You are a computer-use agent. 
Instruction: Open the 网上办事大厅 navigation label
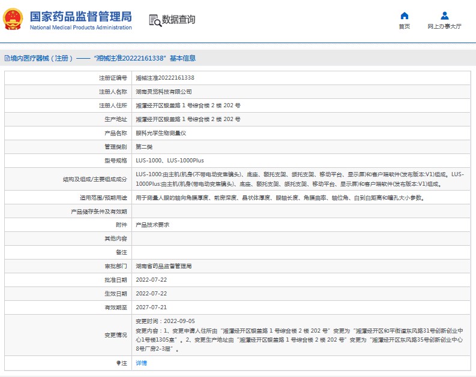pos(444,26)
